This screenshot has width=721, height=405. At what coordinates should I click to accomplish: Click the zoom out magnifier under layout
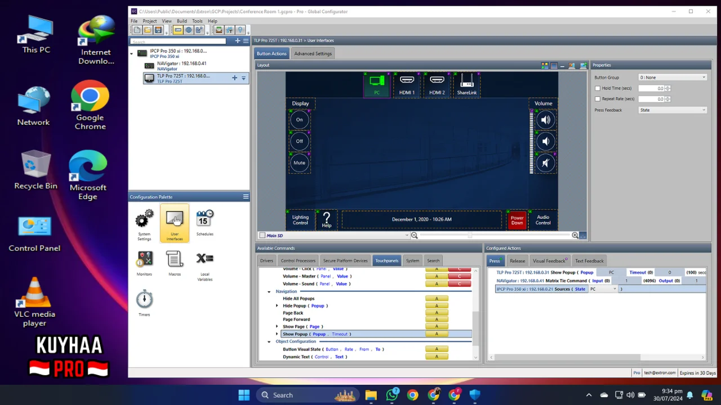[414, 236]
